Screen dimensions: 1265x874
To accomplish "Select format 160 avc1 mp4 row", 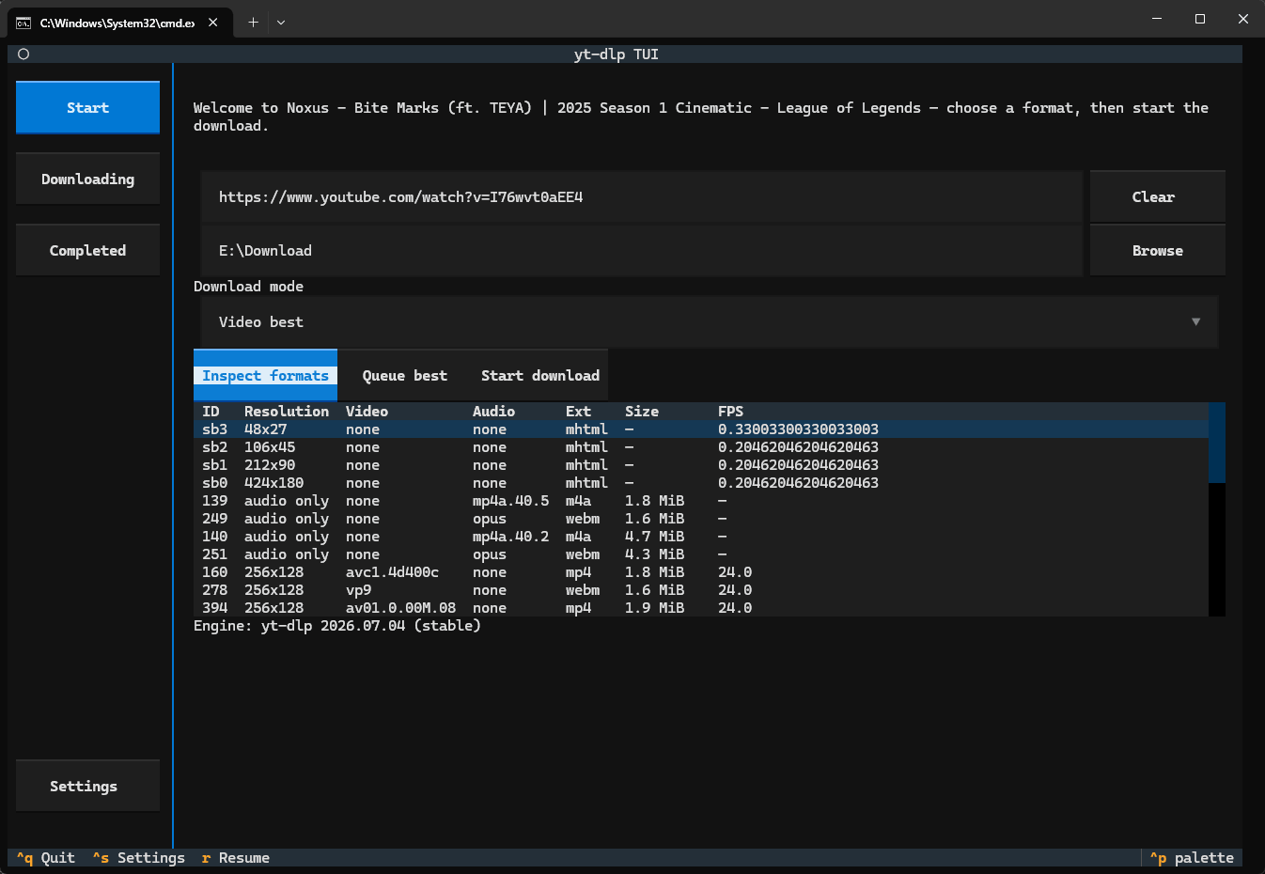I will coord(701,572).
